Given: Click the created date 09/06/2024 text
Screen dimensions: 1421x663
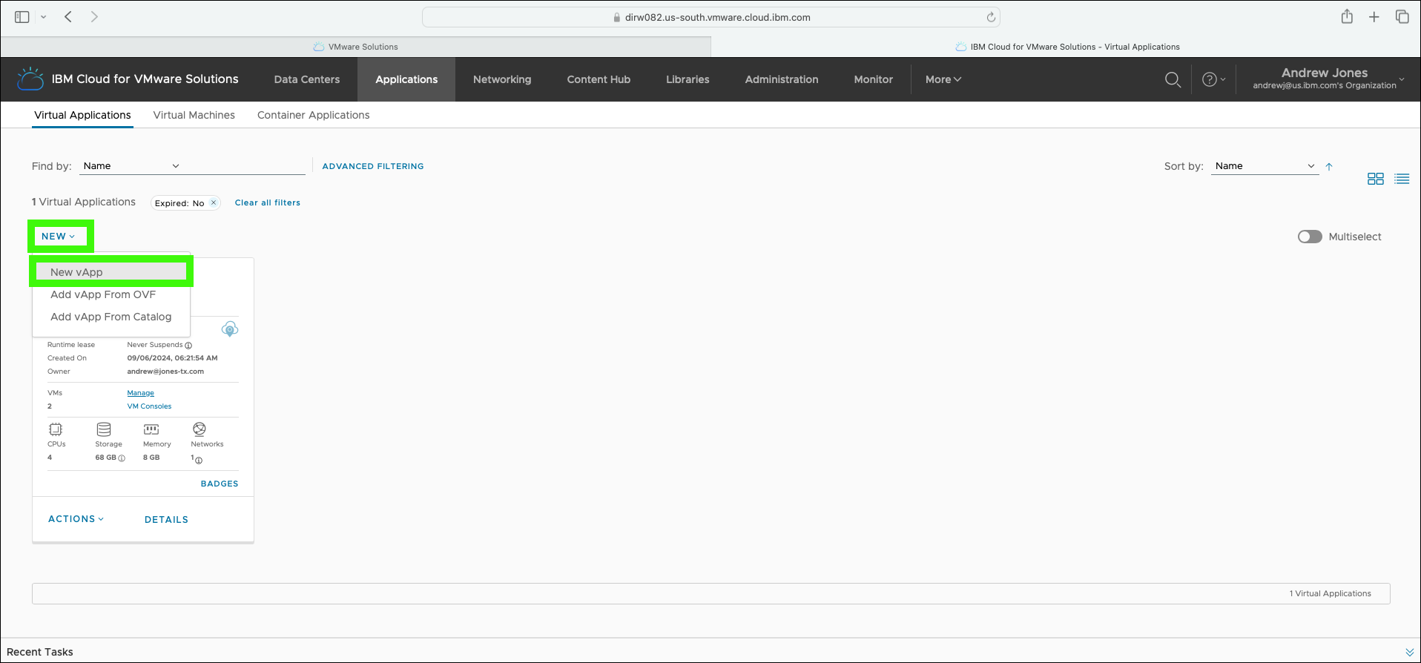Looking at the screenshot, I should (172, 358).
